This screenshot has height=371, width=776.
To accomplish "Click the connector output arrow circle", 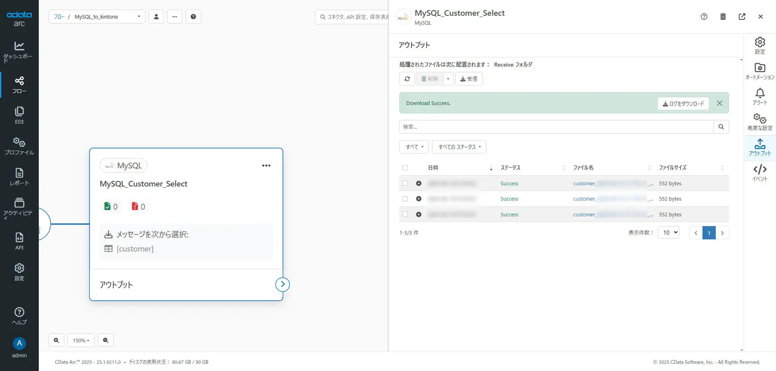I will click(x=283, y=285).
